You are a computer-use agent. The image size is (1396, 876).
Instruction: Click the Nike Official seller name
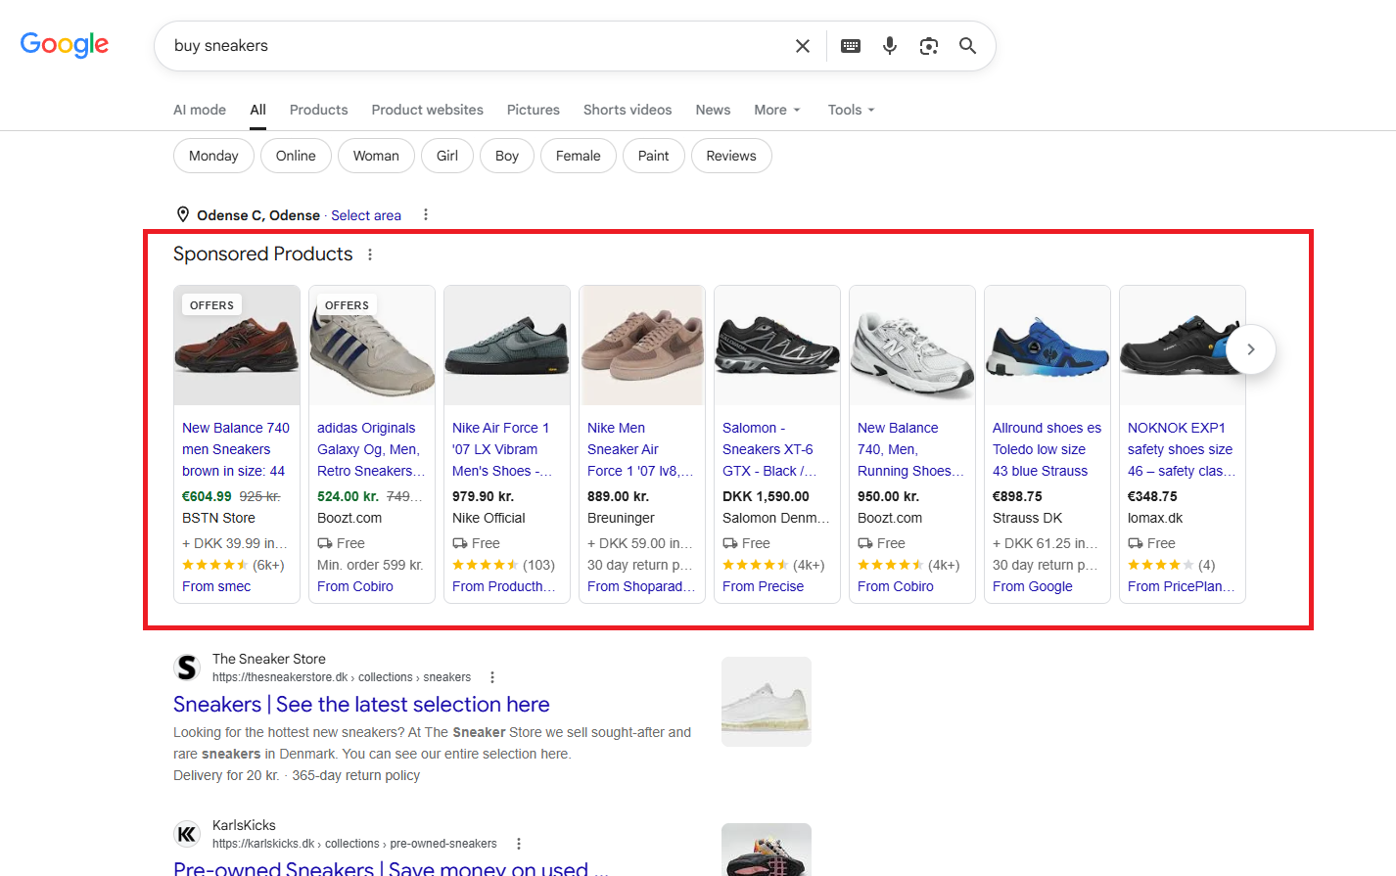pyautogui.click(x=489, y=518)
